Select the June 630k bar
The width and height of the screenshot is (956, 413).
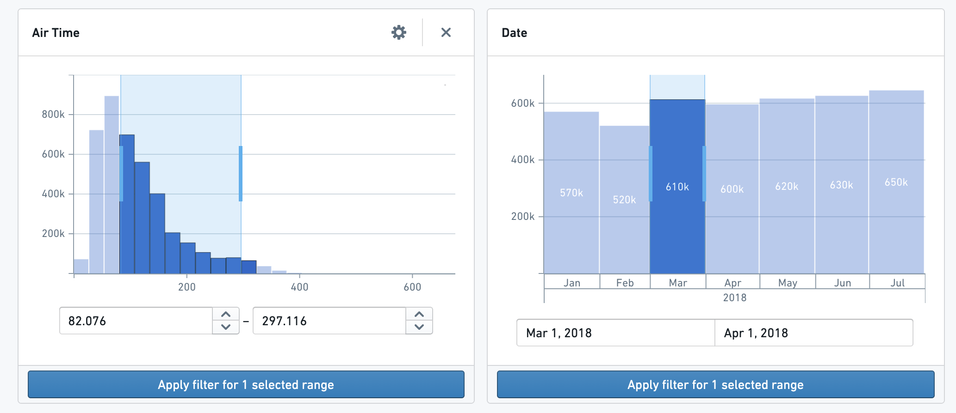(842, 185)
